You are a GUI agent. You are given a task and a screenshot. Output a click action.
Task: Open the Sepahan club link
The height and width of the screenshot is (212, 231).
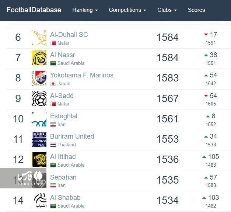point(63,177)
